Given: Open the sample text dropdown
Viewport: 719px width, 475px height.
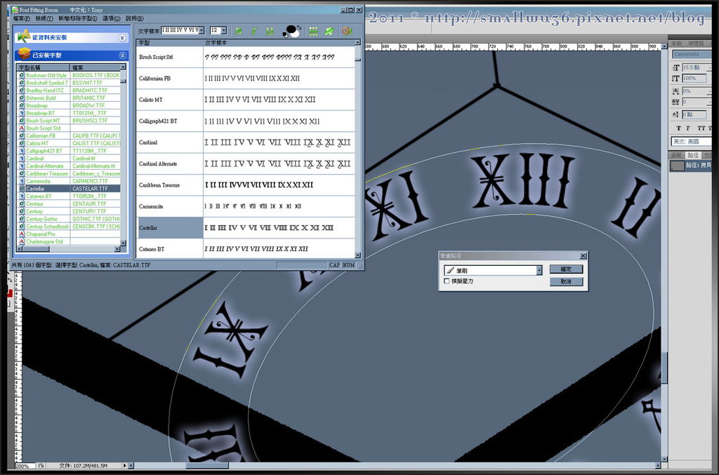Looking at the screenshot, I should point(202,31).
